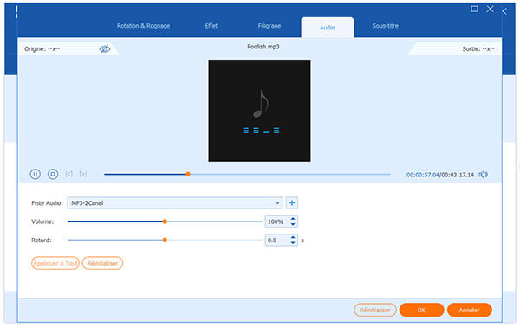520x327 pixels.
Task: Increase the Retard value with the up arrow
Action: point(293,237)
